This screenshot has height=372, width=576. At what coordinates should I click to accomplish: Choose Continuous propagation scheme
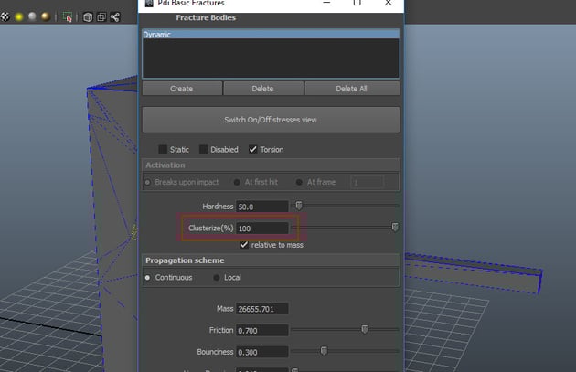[148, 277]
